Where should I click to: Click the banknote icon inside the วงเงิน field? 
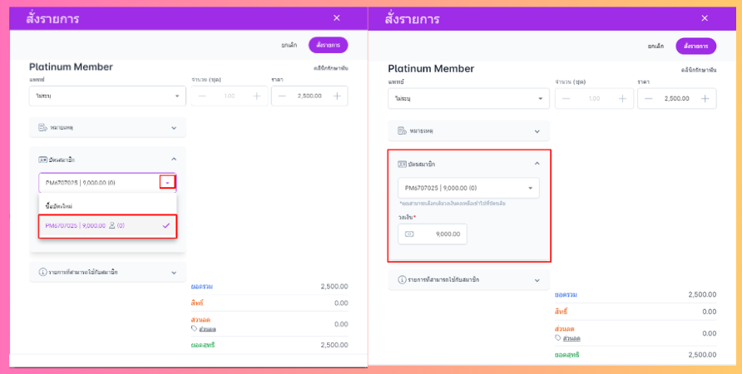[410, 234]
